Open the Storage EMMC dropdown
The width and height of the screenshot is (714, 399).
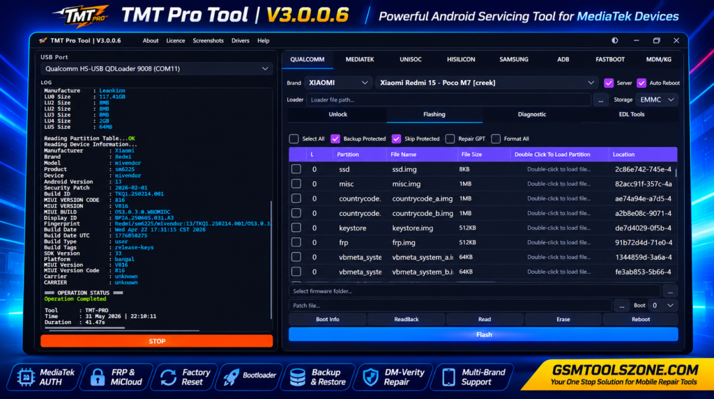coord(657,100)
